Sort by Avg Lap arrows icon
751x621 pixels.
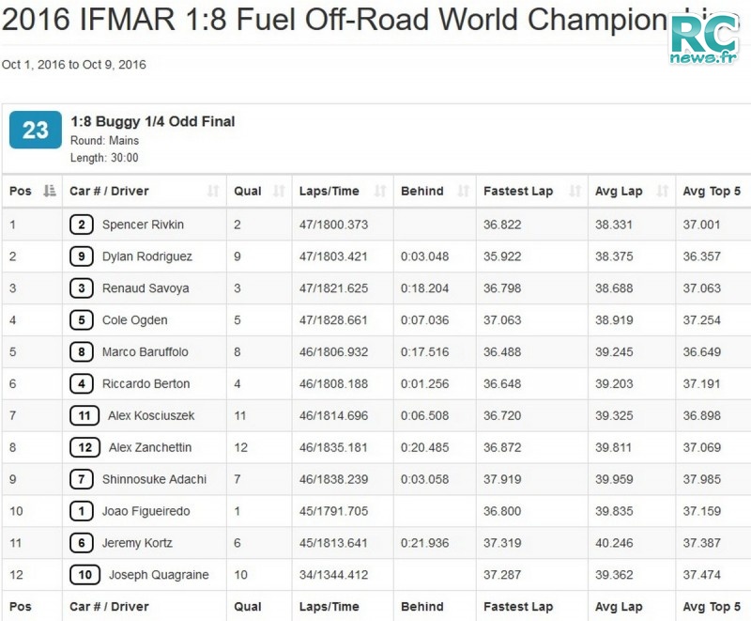click(x=663, y=192)
